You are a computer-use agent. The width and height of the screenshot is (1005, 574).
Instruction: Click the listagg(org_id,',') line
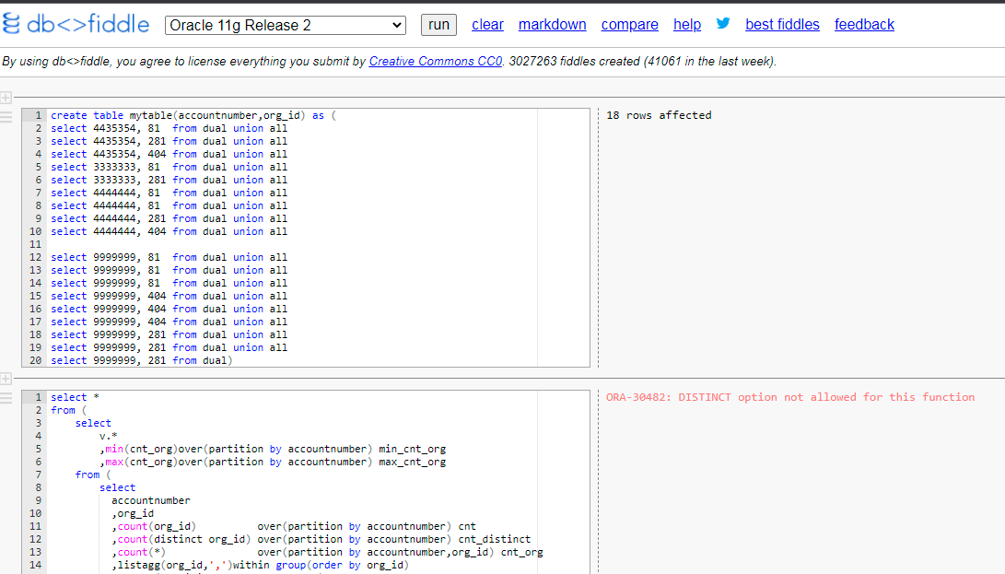click(x=260, y=565)
